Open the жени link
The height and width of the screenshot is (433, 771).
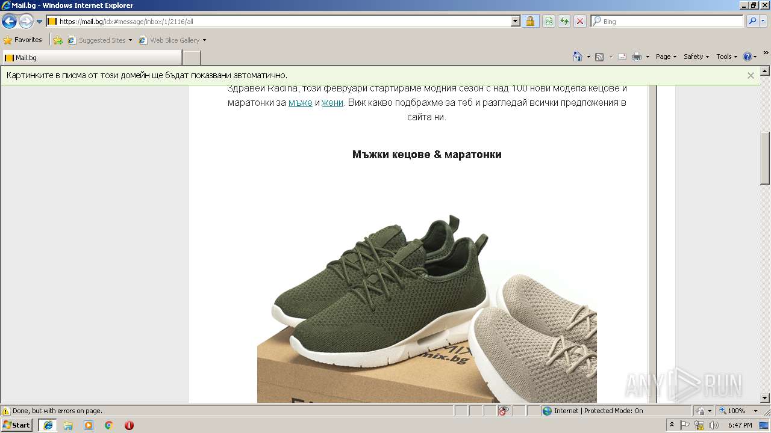(332, 103)
